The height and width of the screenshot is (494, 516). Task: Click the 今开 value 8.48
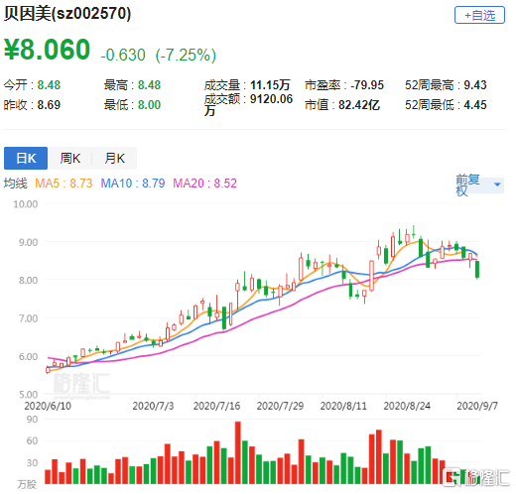(49, 85)
